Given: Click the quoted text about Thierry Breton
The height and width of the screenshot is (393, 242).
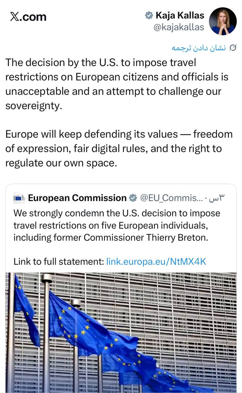Looking at the screenshot, I should pyautogui.click(x=111, y=238).
